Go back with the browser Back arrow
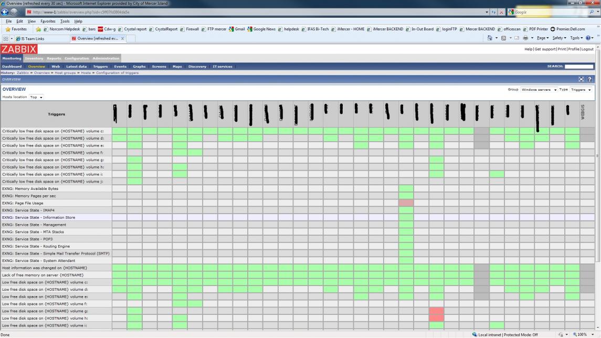This screenshot has height=338, width=601. [5, 12]
